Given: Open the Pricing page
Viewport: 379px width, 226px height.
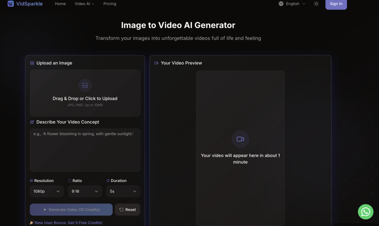Looking at the screenshot, I should click(x=110, y=4).
